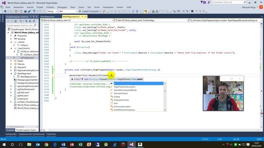Expand the Themes folder

(x=11, y=64)
